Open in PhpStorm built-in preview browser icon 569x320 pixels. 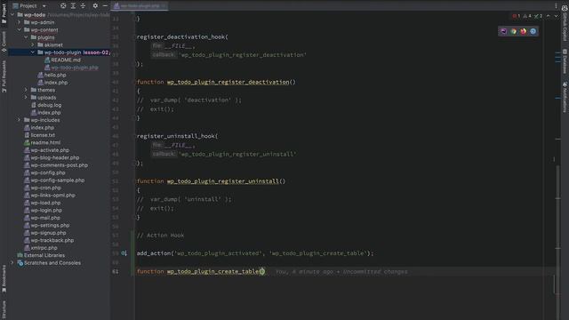tap(504, 31)
